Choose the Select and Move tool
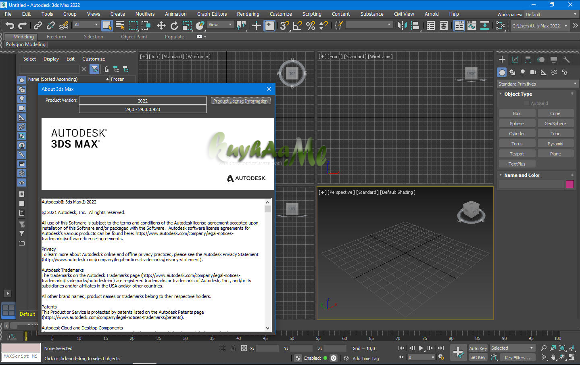580x365 pixels. [x=161, y=25]
